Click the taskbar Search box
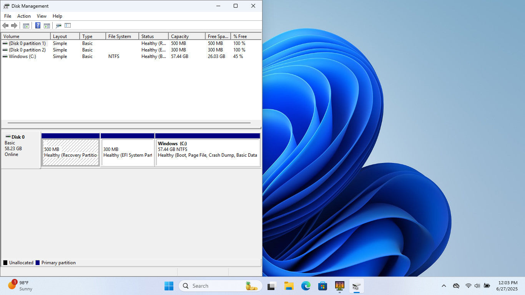Image resolution: width=525 pixels, height=295 pixels. point(220,286)
